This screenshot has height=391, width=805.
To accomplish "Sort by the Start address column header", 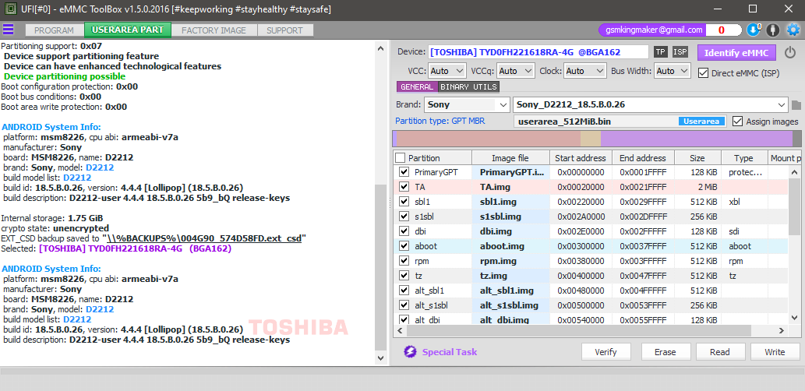I will (580, 158).
